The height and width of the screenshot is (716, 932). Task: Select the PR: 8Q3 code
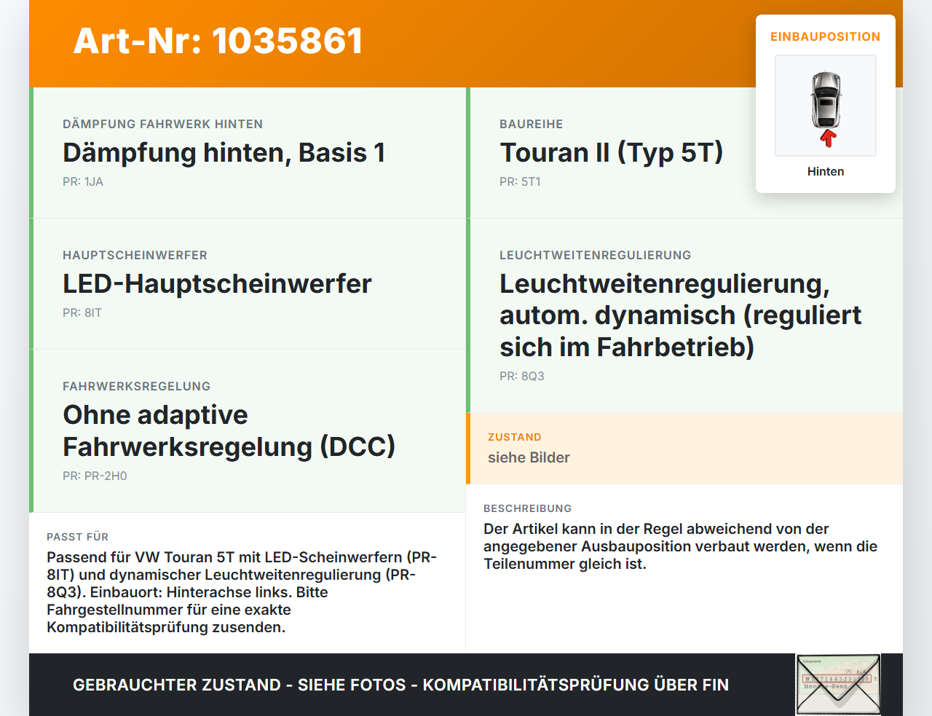point(522,376)
